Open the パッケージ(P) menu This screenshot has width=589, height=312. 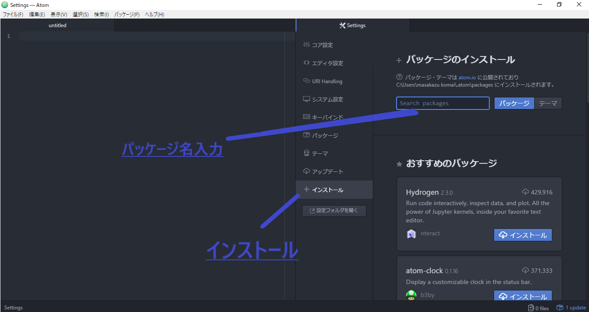click(127, 14)
